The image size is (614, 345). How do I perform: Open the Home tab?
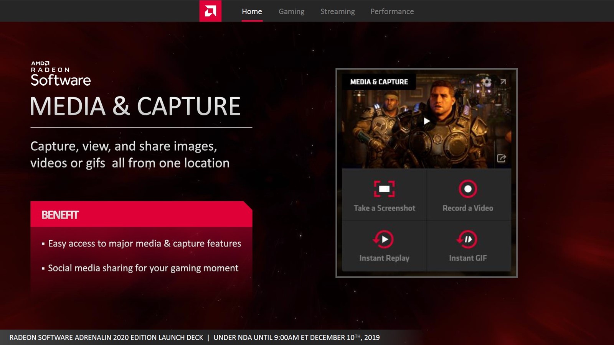click(252, 11)
